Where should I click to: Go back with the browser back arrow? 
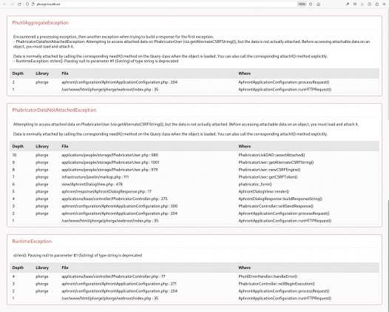[4, 4]
